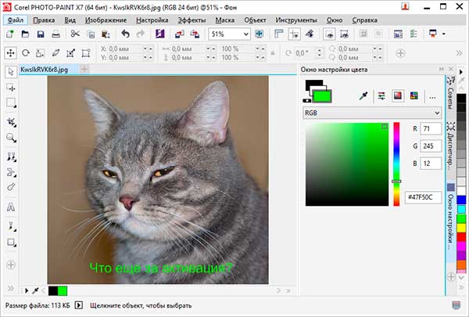Image resolution: width=469 pixels, height=317 pixels.
Task: Toggle the color sliders view button
Action: click(x=381, y=95)
